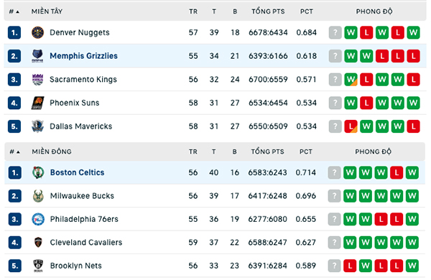Click Brooklyn Nets last W form badge
Image resolution: width=431 pixels, height=280 pixels.
[412, 266]
